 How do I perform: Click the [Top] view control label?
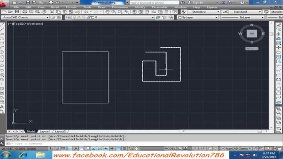(x=17, y=24)
